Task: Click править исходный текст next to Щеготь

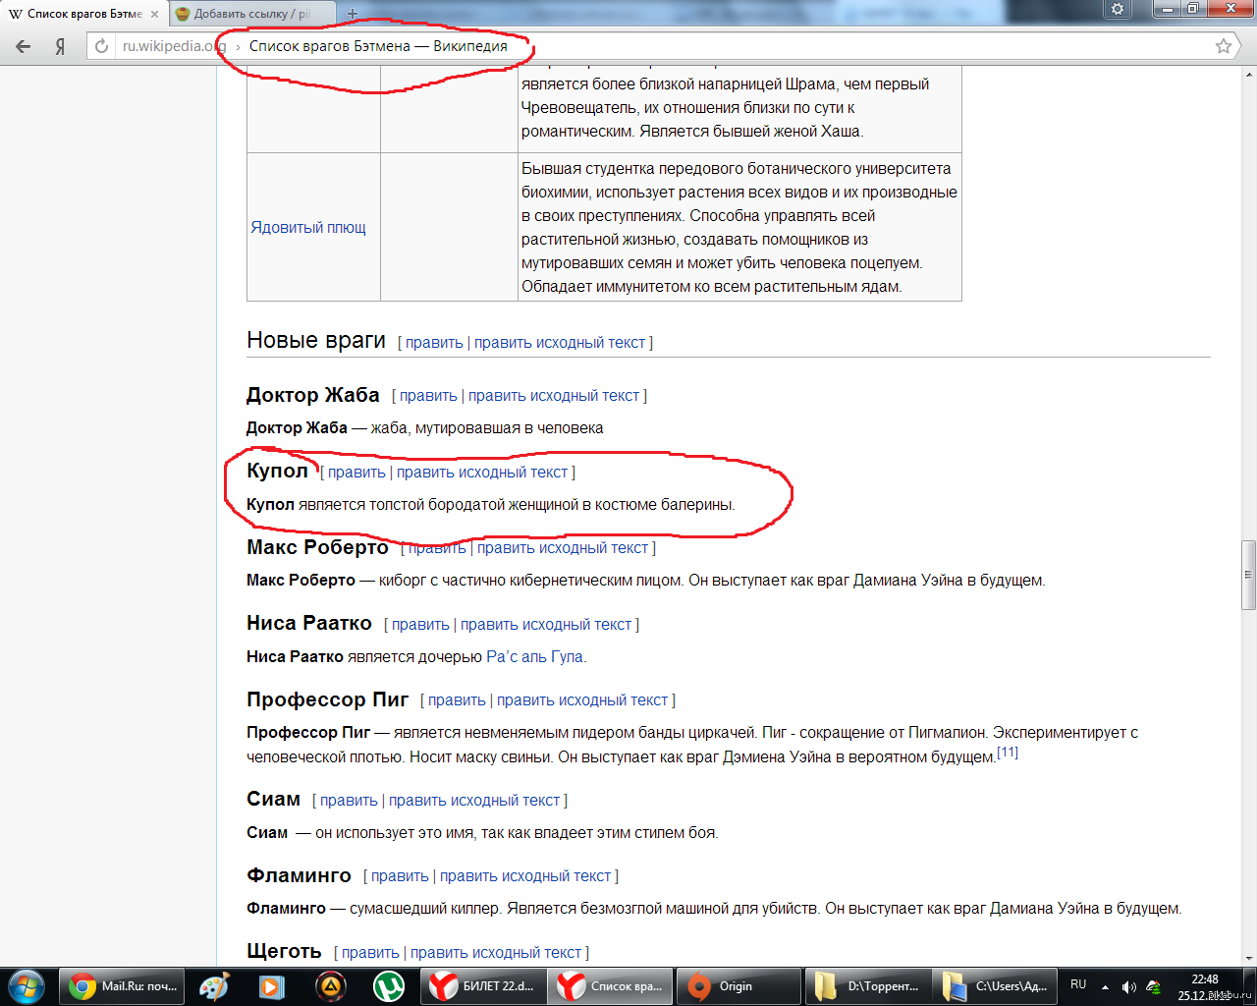Action: tap(496, 952)
